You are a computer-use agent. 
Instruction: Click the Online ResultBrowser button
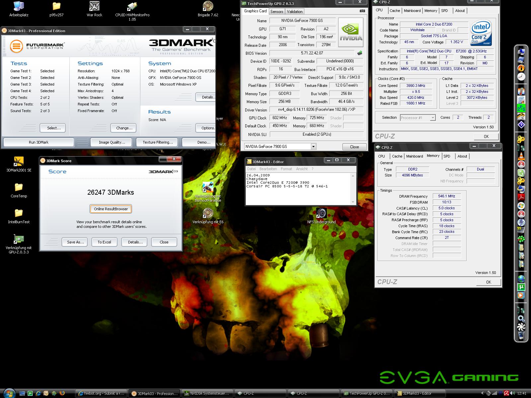tap(111, 209)
